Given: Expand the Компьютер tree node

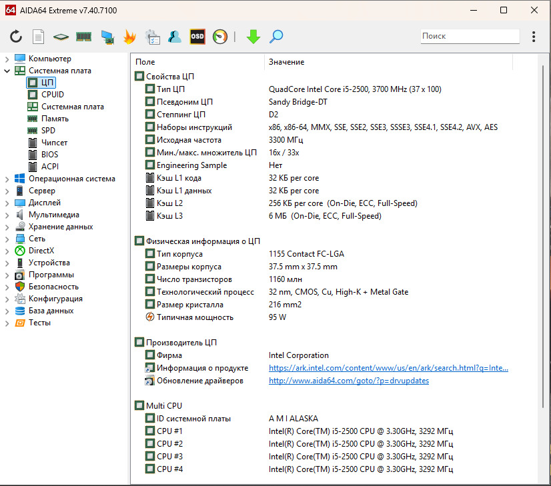Looking at the screenshot, I should click(x=7, y=59).
